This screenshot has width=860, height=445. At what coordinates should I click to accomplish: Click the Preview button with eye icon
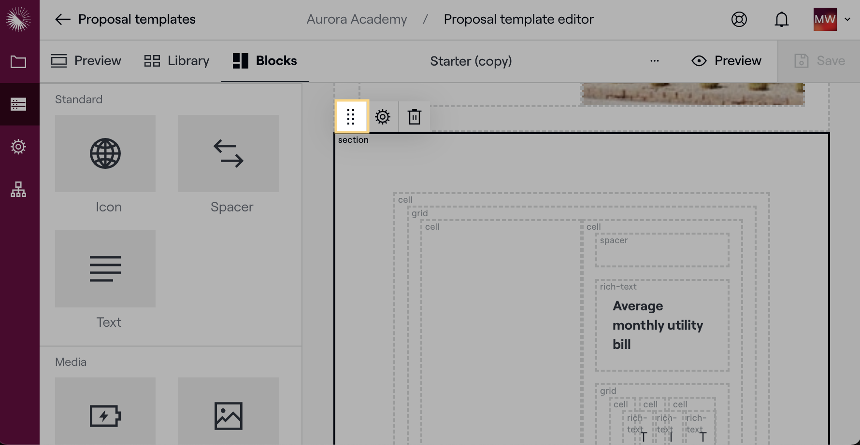pyautogui.click(x=726, y=61)
